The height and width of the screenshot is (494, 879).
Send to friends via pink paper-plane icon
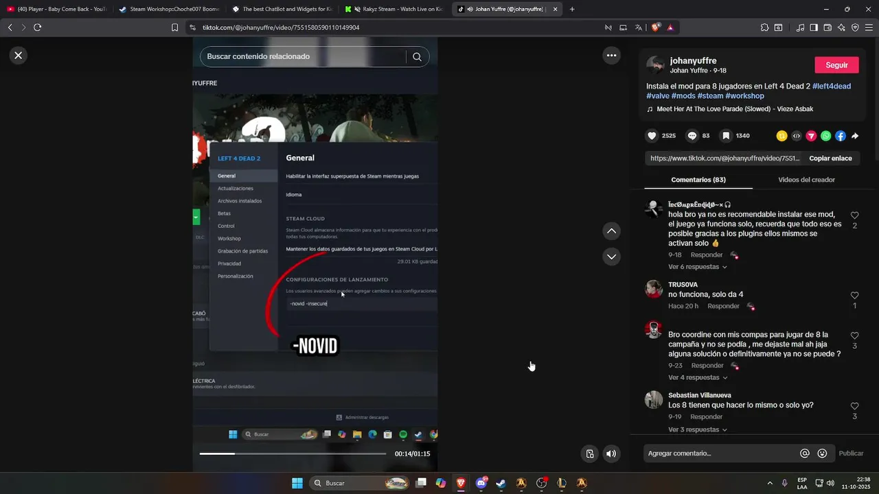(x=811, y=136)
